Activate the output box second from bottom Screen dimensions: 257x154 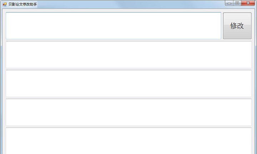point(128,112)
